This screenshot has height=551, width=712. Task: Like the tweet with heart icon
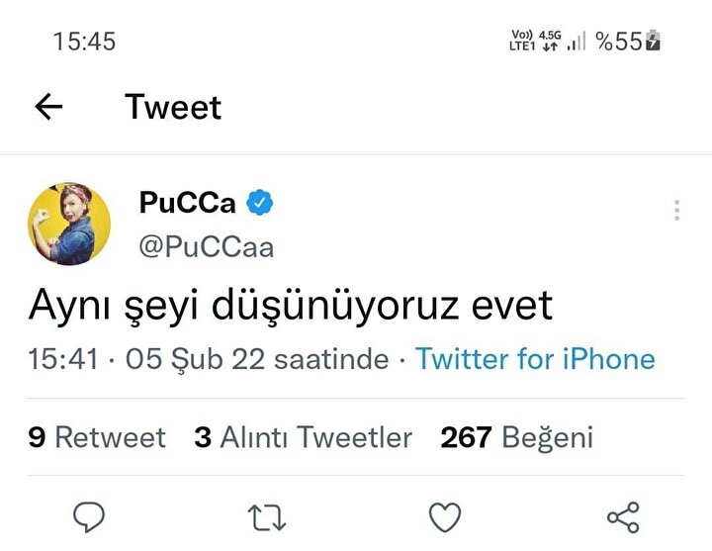pyautogui.click(x=445, y=517)
